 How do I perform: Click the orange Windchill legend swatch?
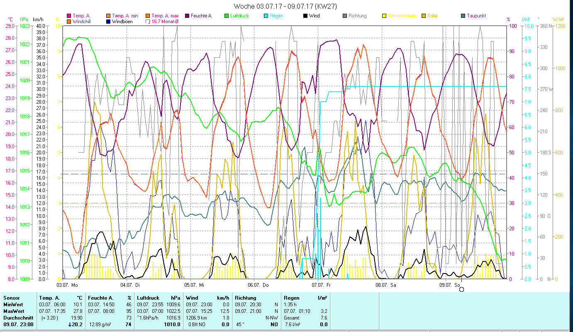(69, 22)
